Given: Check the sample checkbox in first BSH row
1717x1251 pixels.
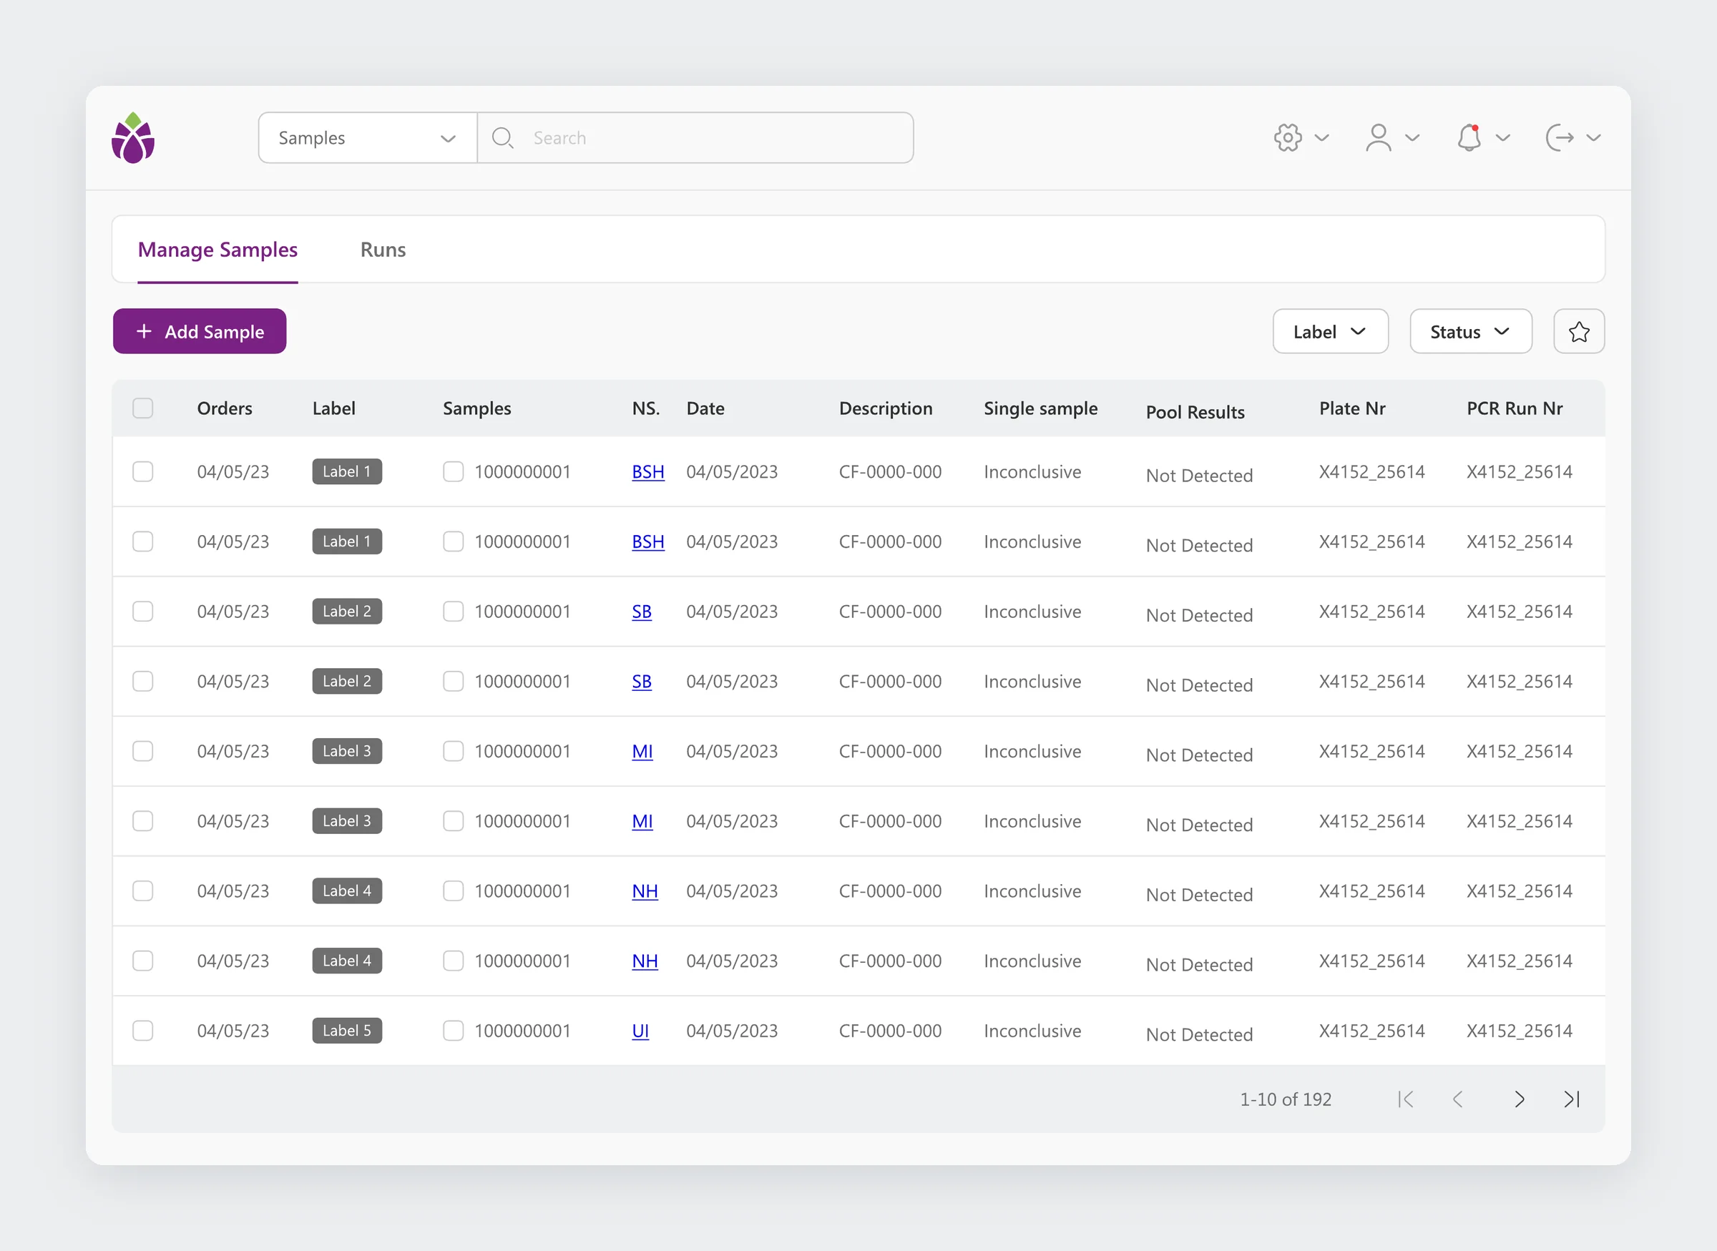Looking at the screenshot, I should point(454,472).
